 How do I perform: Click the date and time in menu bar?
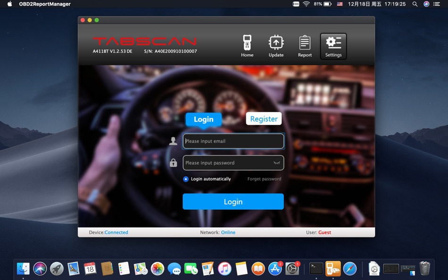(x=377, y=4)
